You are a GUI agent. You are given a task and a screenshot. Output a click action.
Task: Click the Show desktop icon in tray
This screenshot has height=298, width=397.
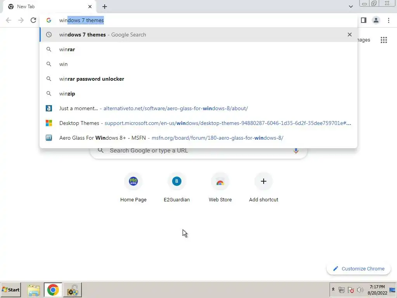coord(392,290)
